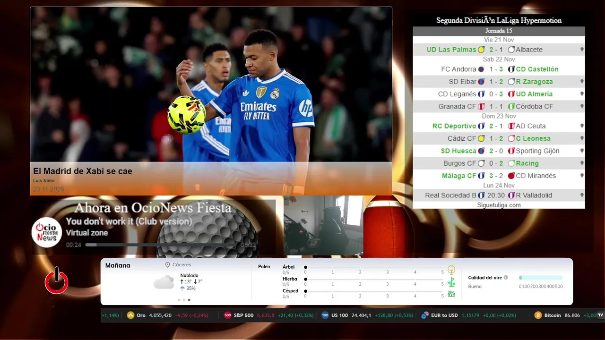The image size is (605, 340).
Task: Click the grass pollen icon beside Hierba
Action: pos(451,282)
